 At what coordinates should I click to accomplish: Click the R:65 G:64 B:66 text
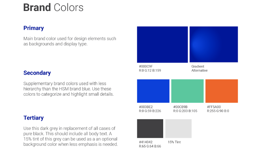click(x=150, y=146)
